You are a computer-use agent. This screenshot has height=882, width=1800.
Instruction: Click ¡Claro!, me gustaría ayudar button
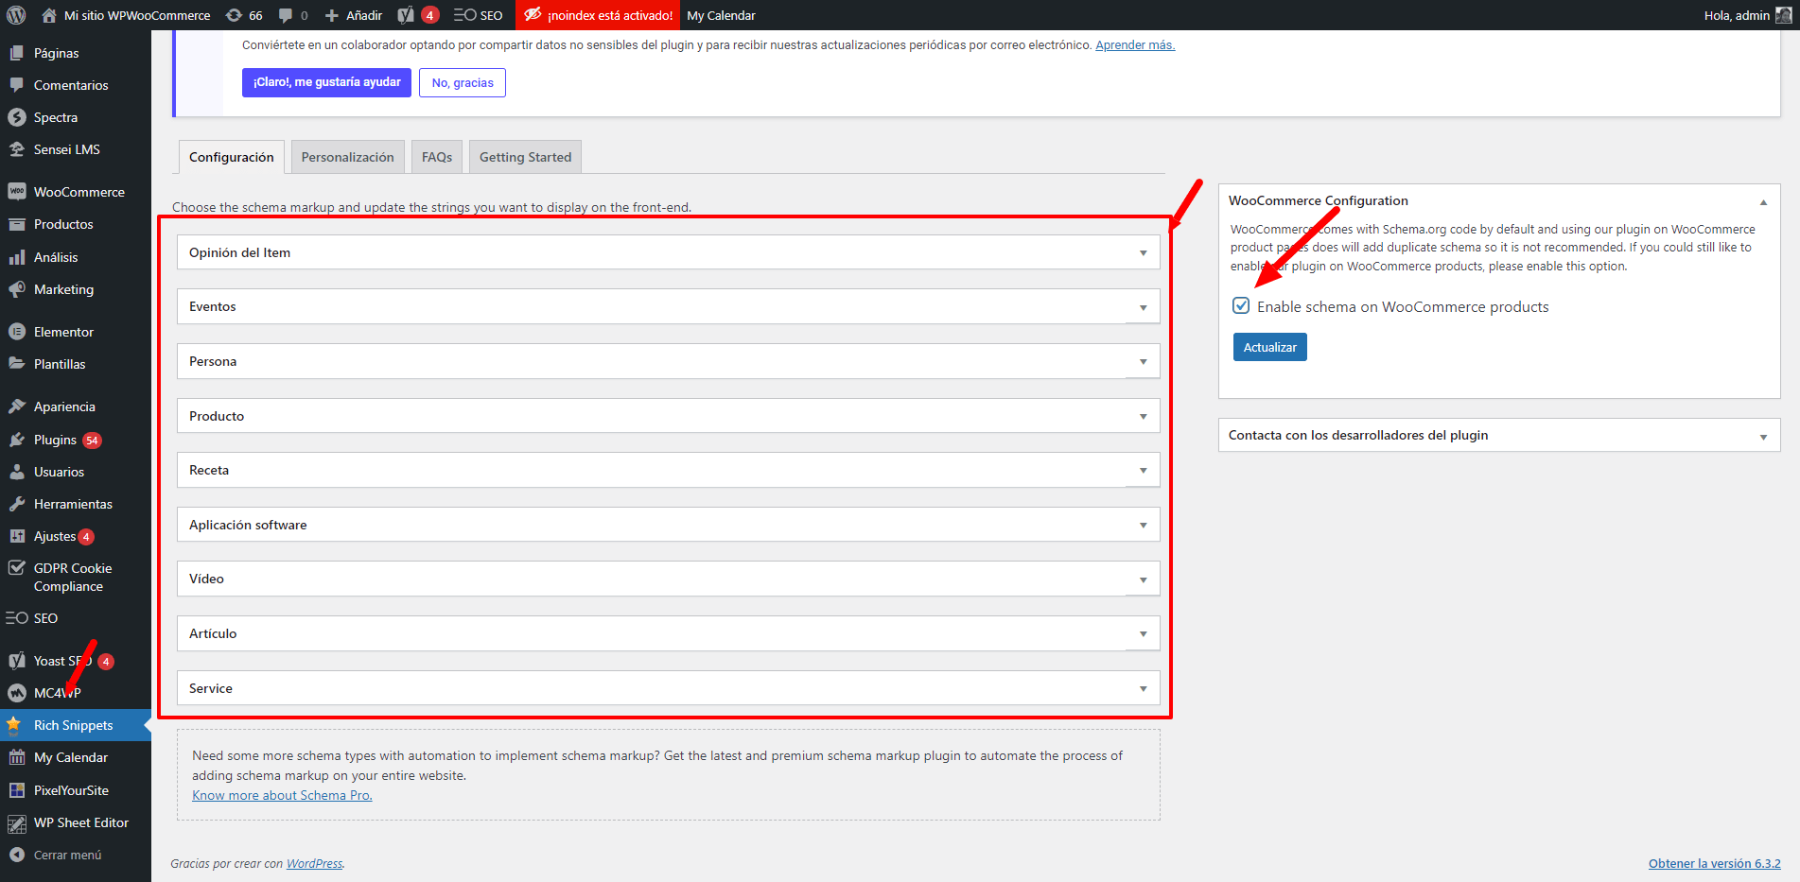click(326, 82)
